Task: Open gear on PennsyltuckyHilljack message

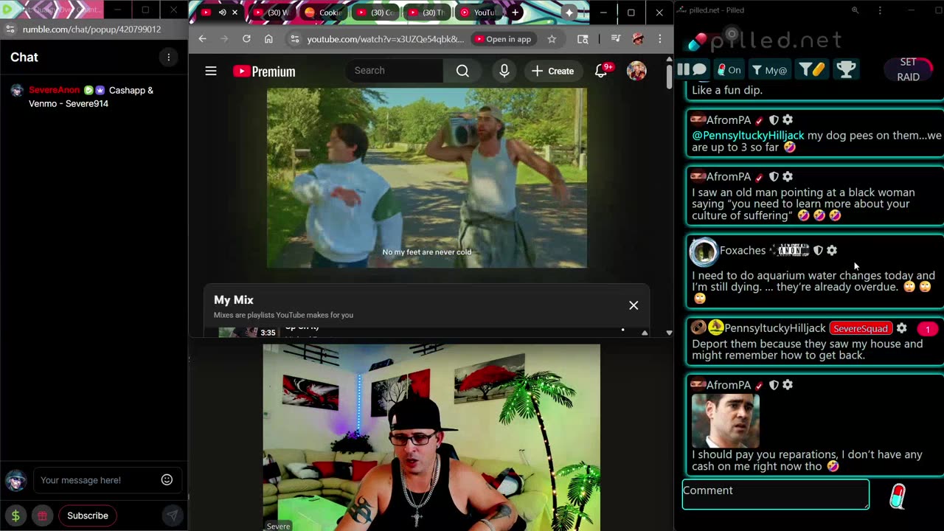Action: click(901, 328)
